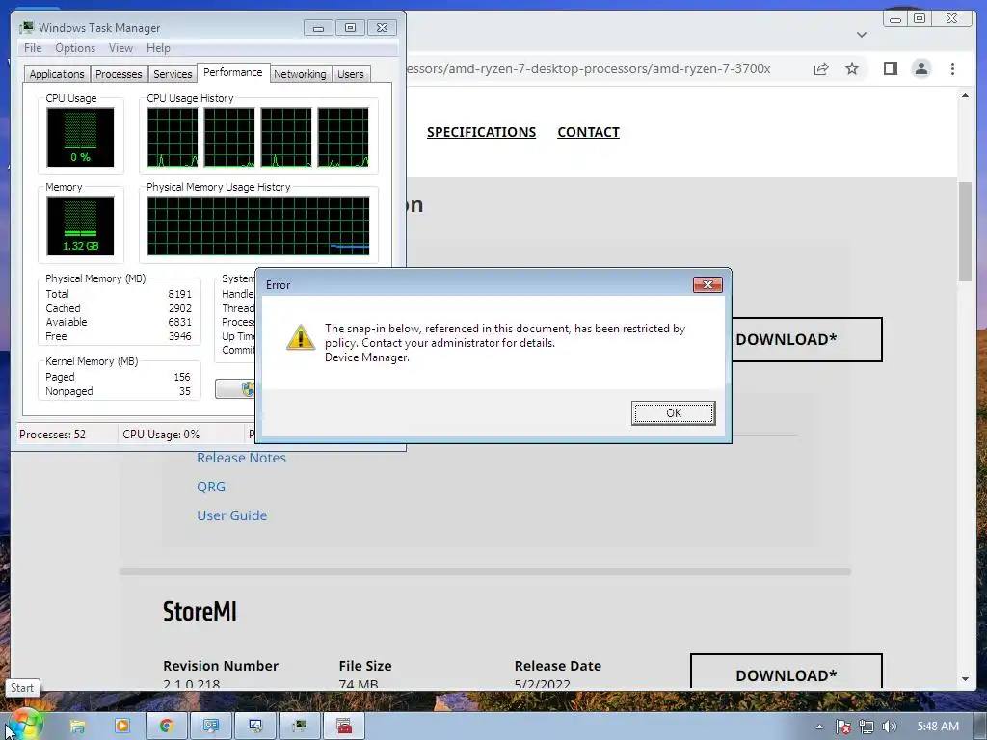Click the CPU Usage 0 % meter

coord(80,137)
